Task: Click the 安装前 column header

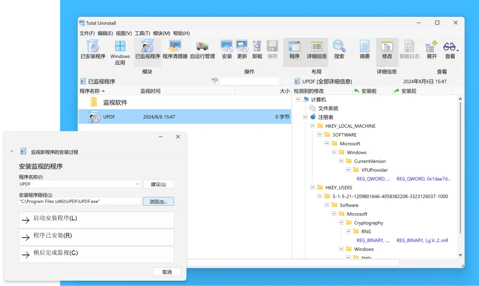Action: [x=373, y=91]
